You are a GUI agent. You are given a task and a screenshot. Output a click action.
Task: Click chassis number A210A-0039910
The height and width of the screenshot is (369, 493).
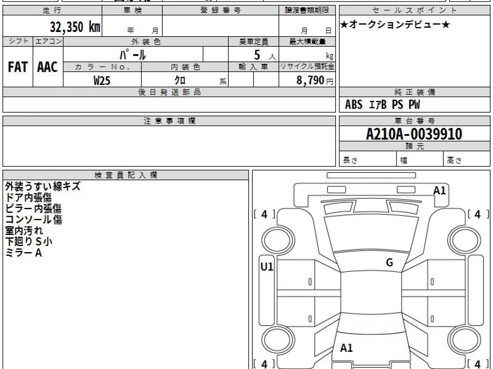point(414,134)
